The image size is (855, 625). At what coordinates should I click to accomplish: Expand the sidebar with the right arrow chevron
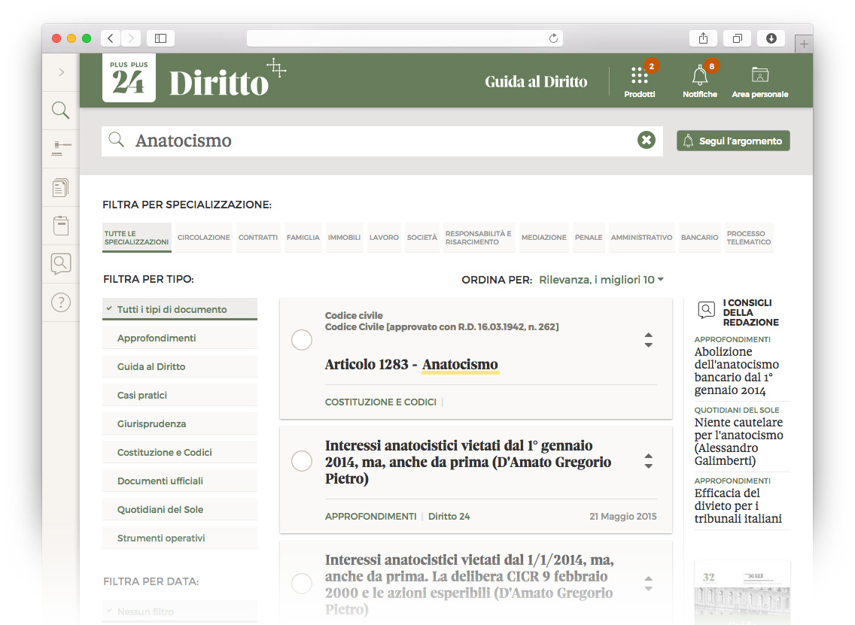tap(60, 72)
